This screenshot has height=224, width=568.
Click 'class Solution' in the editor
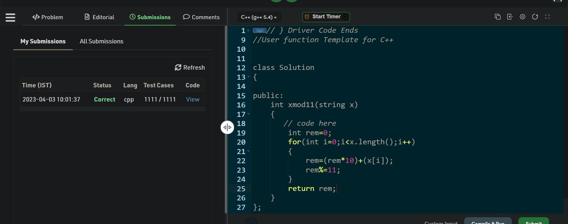click(284, 68)
